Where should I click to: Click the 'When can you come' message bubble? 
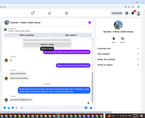[73, 66]
